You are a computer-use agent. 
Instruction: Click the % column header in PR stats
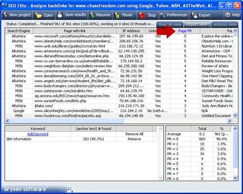222,129
